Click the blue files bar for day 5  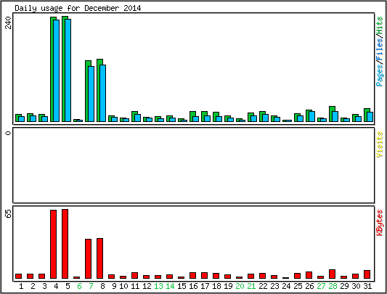68,70
